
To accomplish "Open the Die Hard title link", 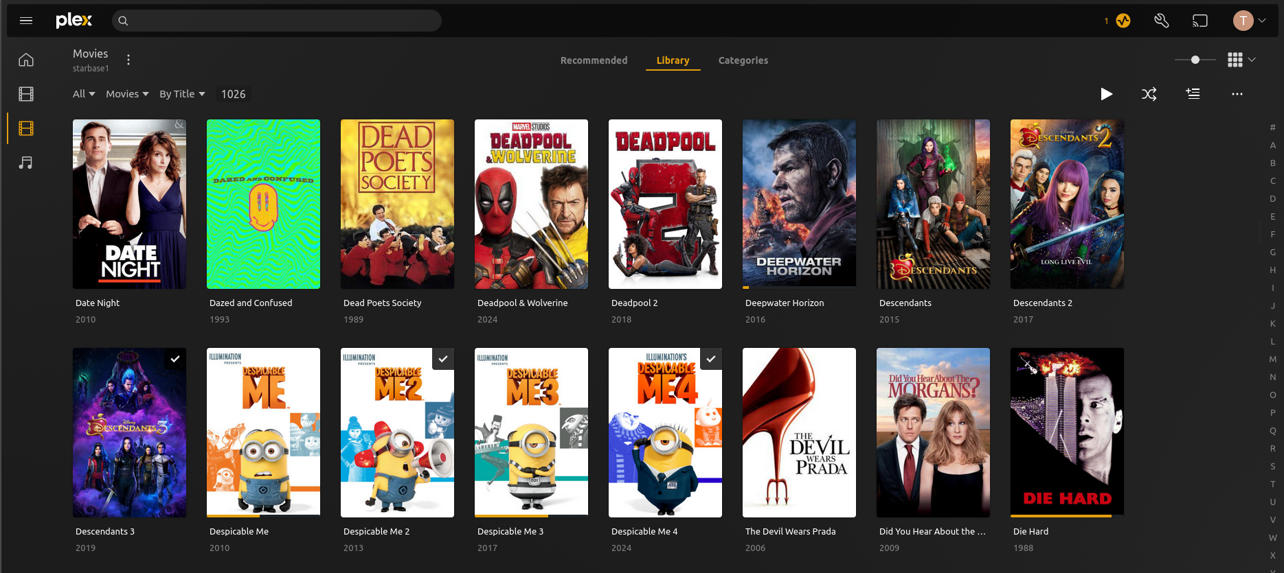I will pyautogui.click(x=1030, y=531).
